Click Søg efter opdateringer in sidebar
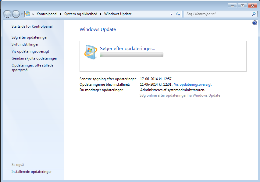This screenshot has width=260, height=182. pos(30,37)
